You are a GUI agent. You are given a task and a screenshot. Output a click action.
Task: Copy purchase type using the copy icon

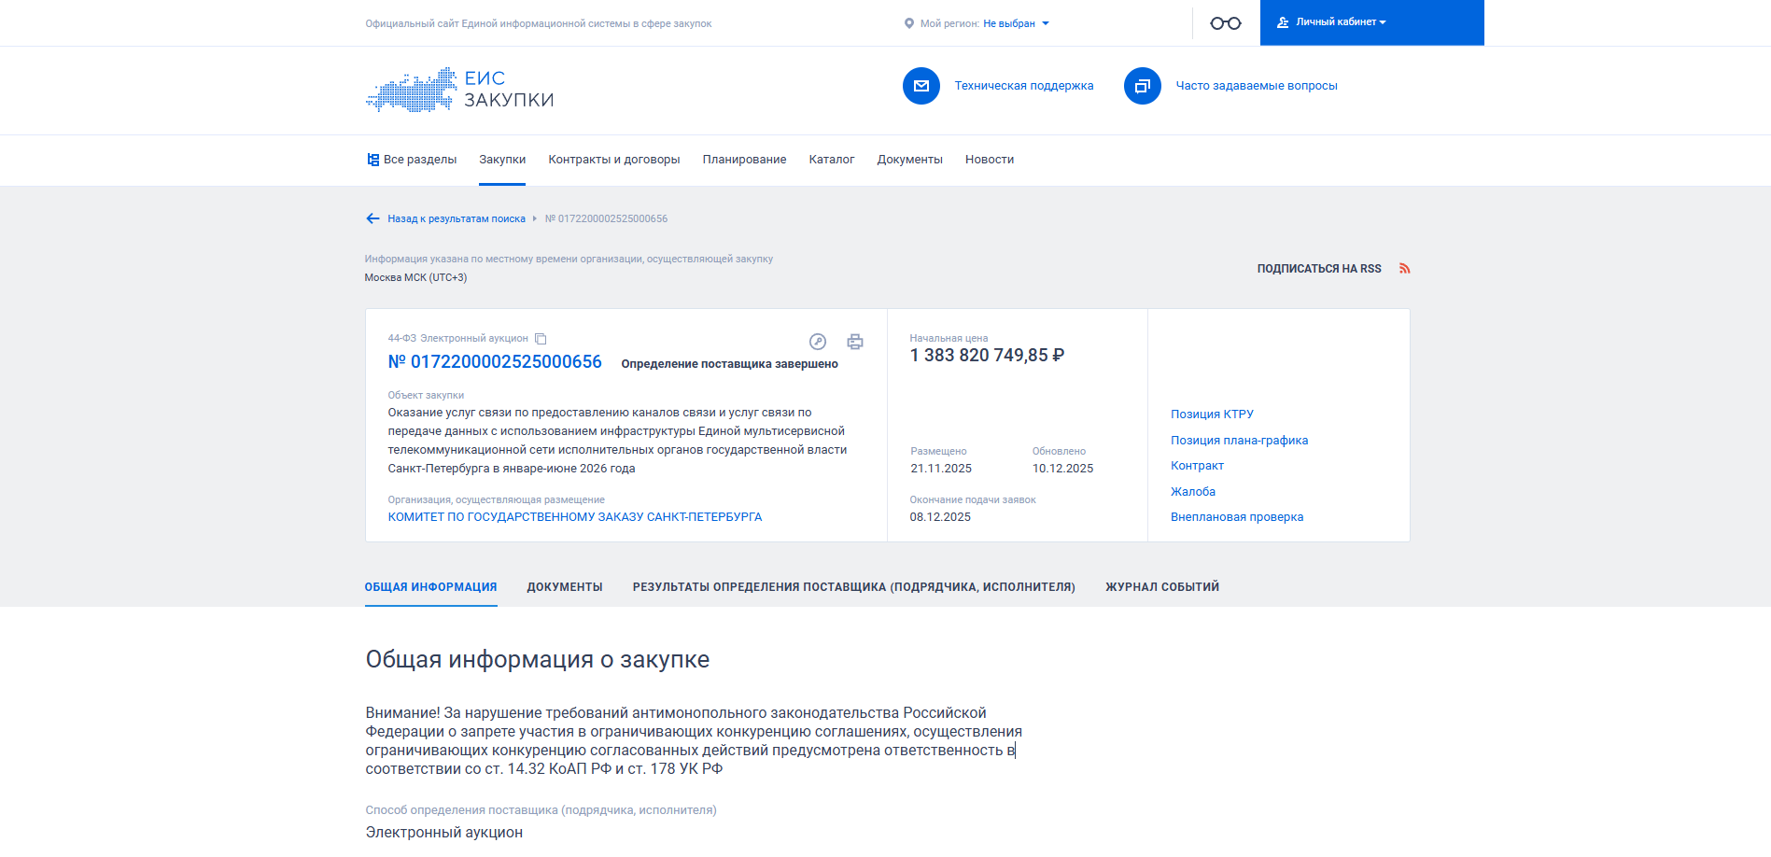(541, 339)
